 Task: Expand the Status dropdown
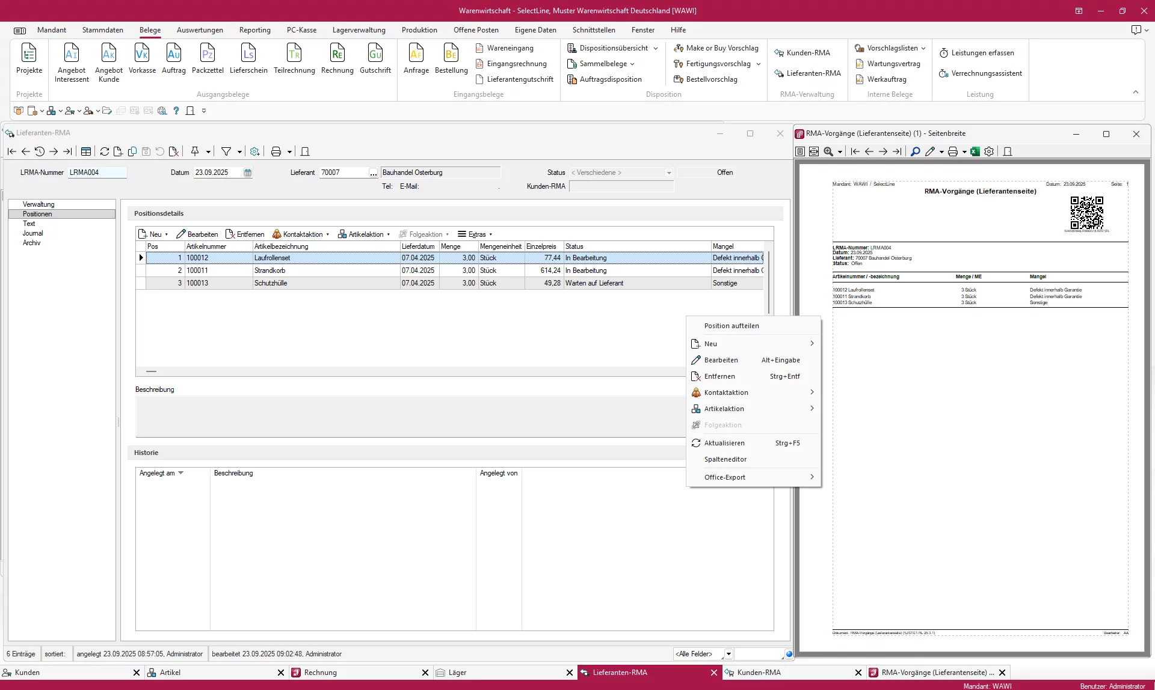coord(668,172)
